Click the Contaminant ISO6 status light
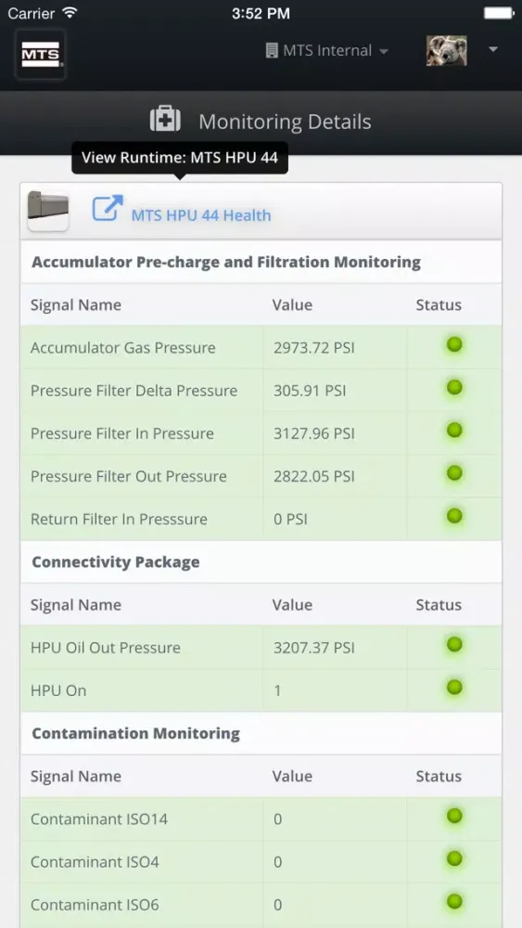 454,902
